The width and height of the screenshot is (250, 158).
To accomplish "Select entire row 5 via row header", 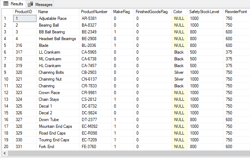I will [6, 45].
